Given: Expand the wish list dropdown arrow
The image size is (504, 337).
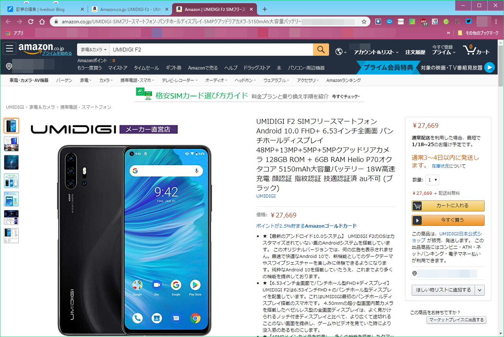Looking at the screenshot, I should 480,290.
